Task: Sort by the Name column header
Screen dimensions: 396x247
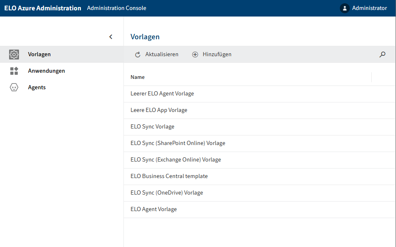Action: point(138,77)
